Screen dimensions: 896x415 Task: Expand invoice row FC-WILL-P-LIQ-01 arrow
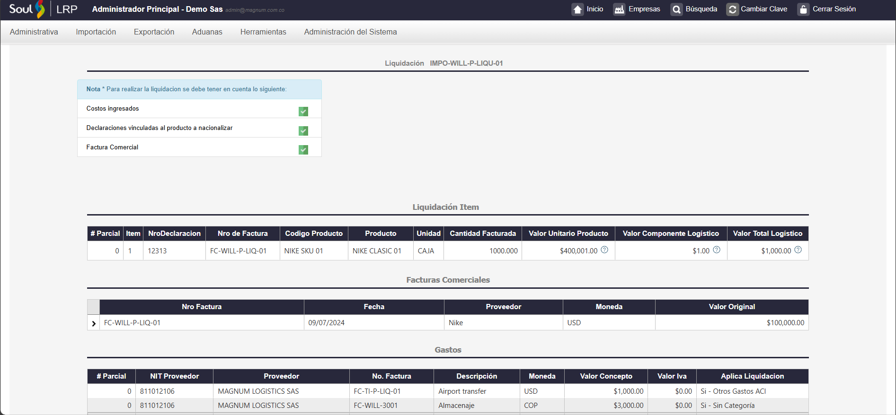tap(94, 323)
